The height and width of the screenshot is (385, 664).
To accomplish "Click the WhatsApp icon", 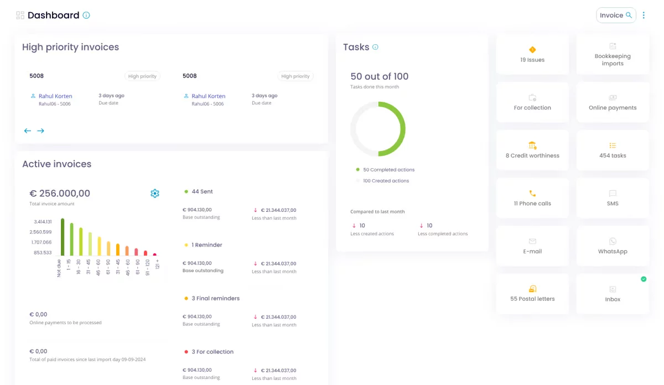I will pos(613,241).
